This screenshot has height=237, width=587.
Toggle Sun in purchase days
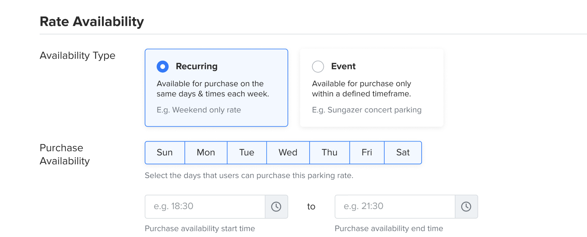pyautogui.click(x=165, y=153)
